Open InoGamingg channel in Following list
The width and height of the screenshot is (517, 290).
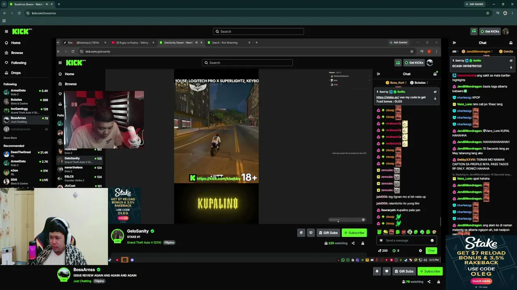(25, 110)
